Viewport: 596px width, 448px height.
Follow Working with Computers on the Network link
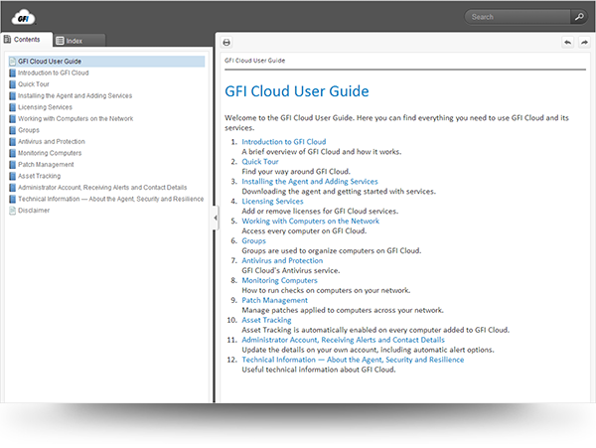311,222
